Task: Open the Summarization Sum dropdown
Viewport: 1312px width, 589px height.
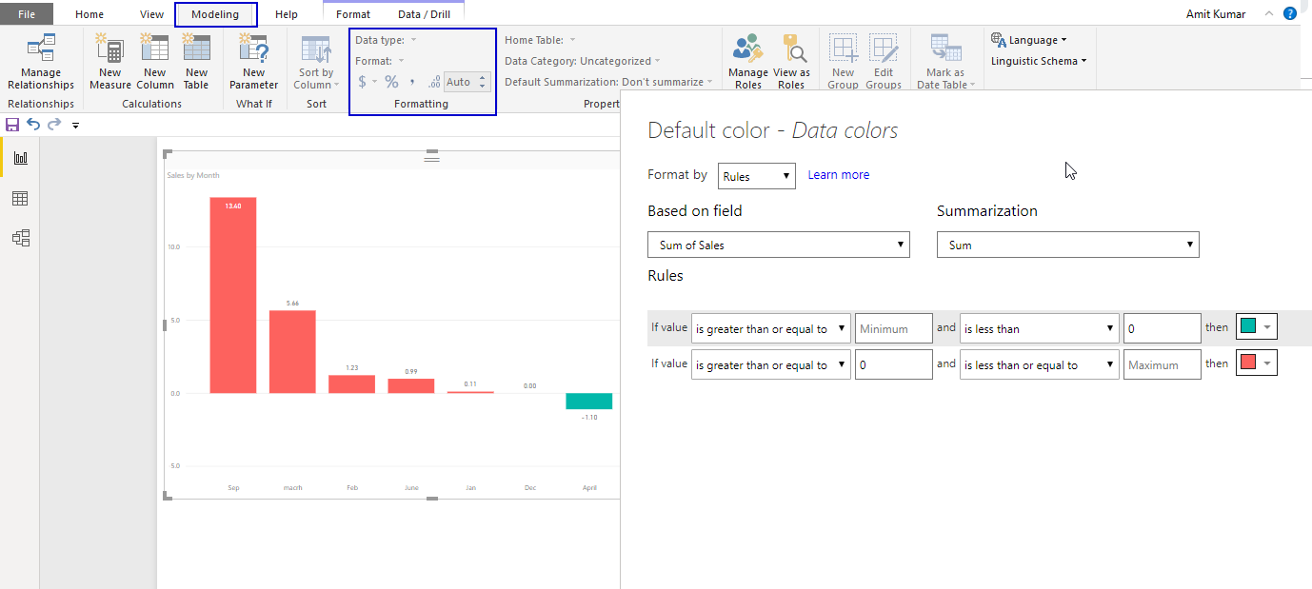Action: (1068, 245)
